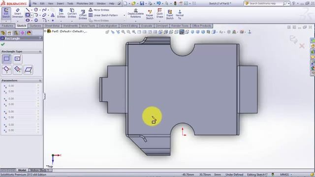Open the Tools menu

70,3
